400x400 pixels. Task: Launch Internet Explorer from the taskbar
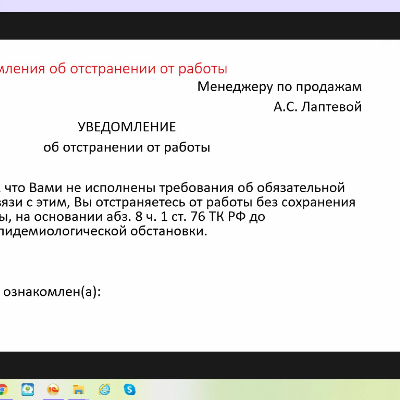pyautogui.click(x=104, y=390)
